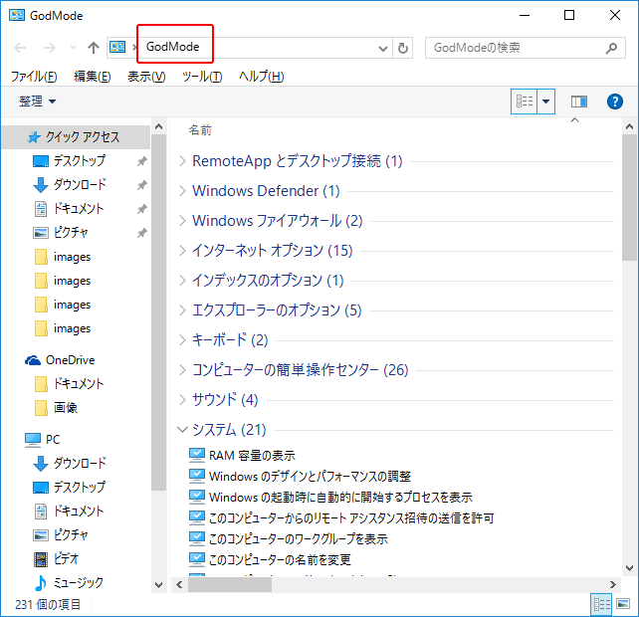Open the 編集(E) menu
This screenshot has height=617, width=639.
(93, 77)
